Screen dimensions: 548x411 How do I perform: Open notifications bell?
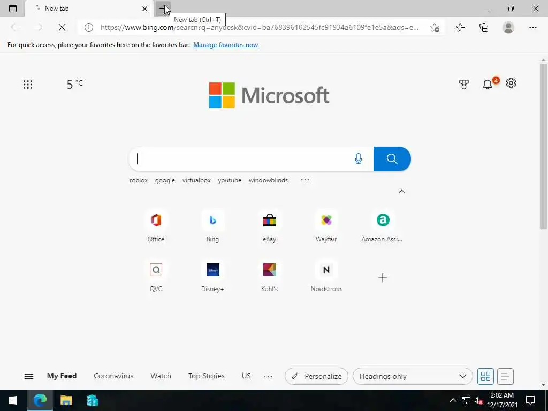click(488, 84)
